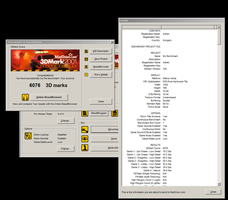This screenshot has width=228, height=200.
Task: Select the 'Hungary' country value
Action: 167,40
